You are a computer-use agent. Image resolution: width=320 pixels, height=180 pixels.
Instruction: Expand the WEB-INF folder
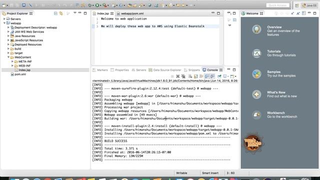coord(12,65)
